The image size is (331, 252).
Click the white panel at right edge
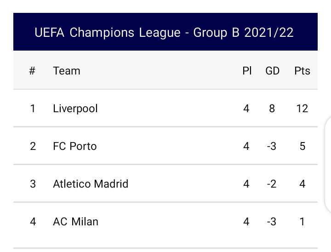328,164
